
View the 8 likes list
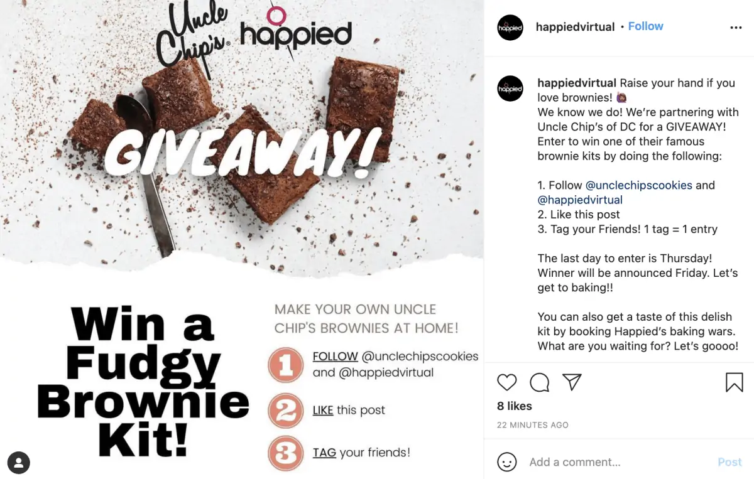(515, 406)
